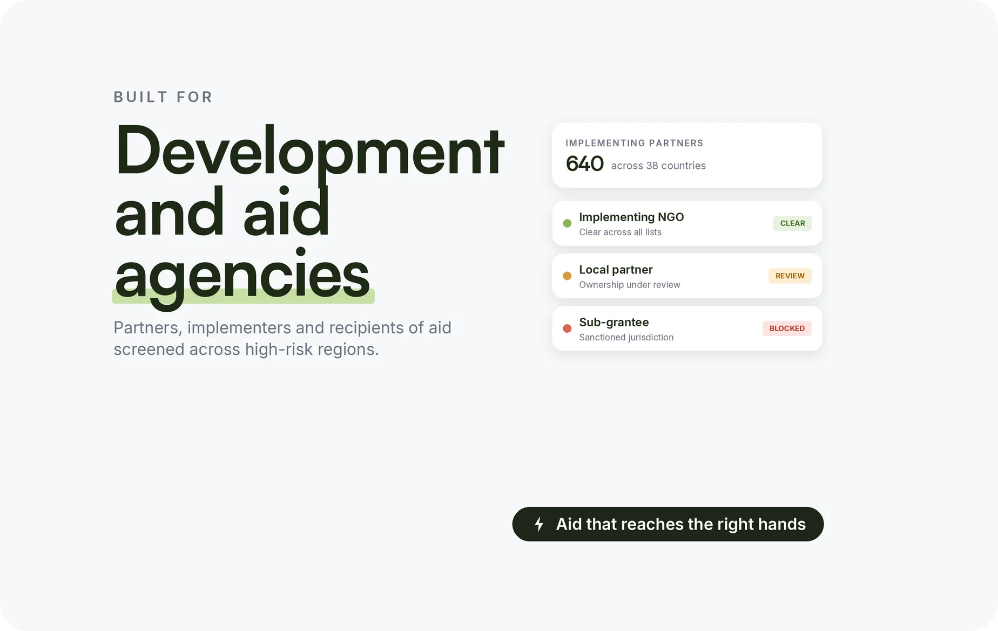Click the red status dot beside Sub-grantee
998x631 pixels.
click(567, 328)
